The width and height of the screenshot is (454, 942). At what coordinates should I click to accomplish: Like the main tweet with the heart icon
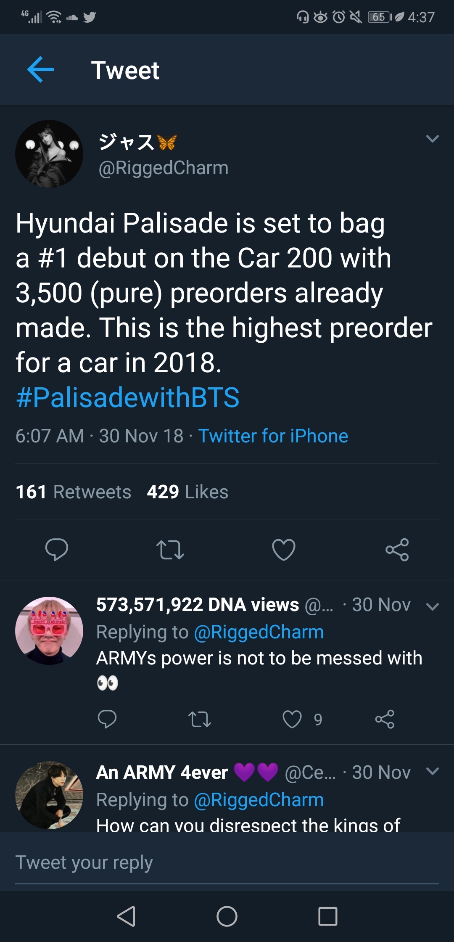[284, 549]
